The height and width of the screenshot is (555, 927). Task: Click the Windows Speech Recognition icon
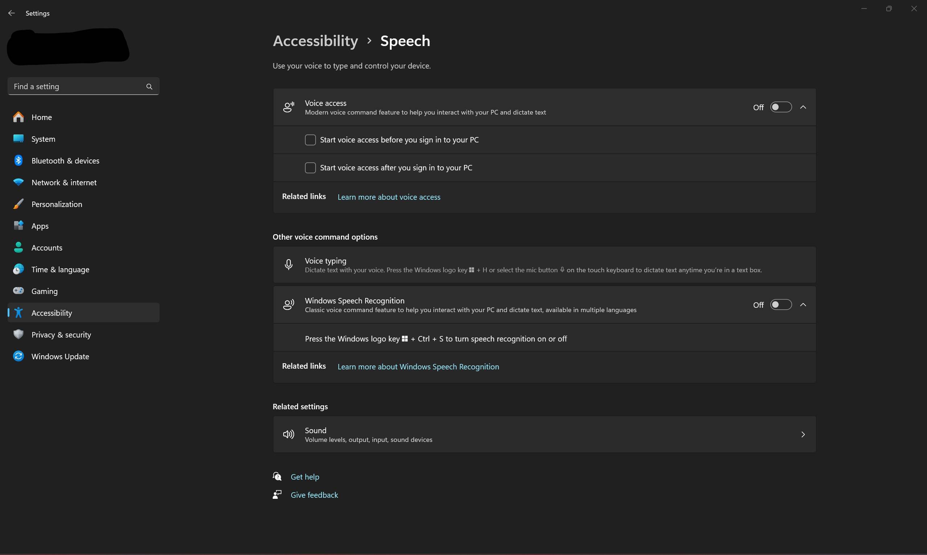point(287,305)
